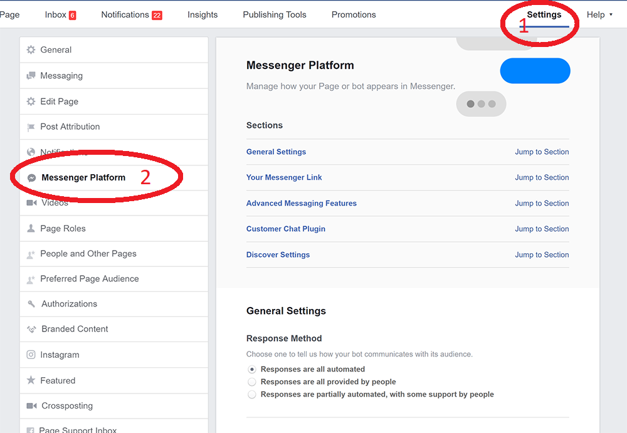Click the Videos camera icon in sidebar

click(31, 202)
